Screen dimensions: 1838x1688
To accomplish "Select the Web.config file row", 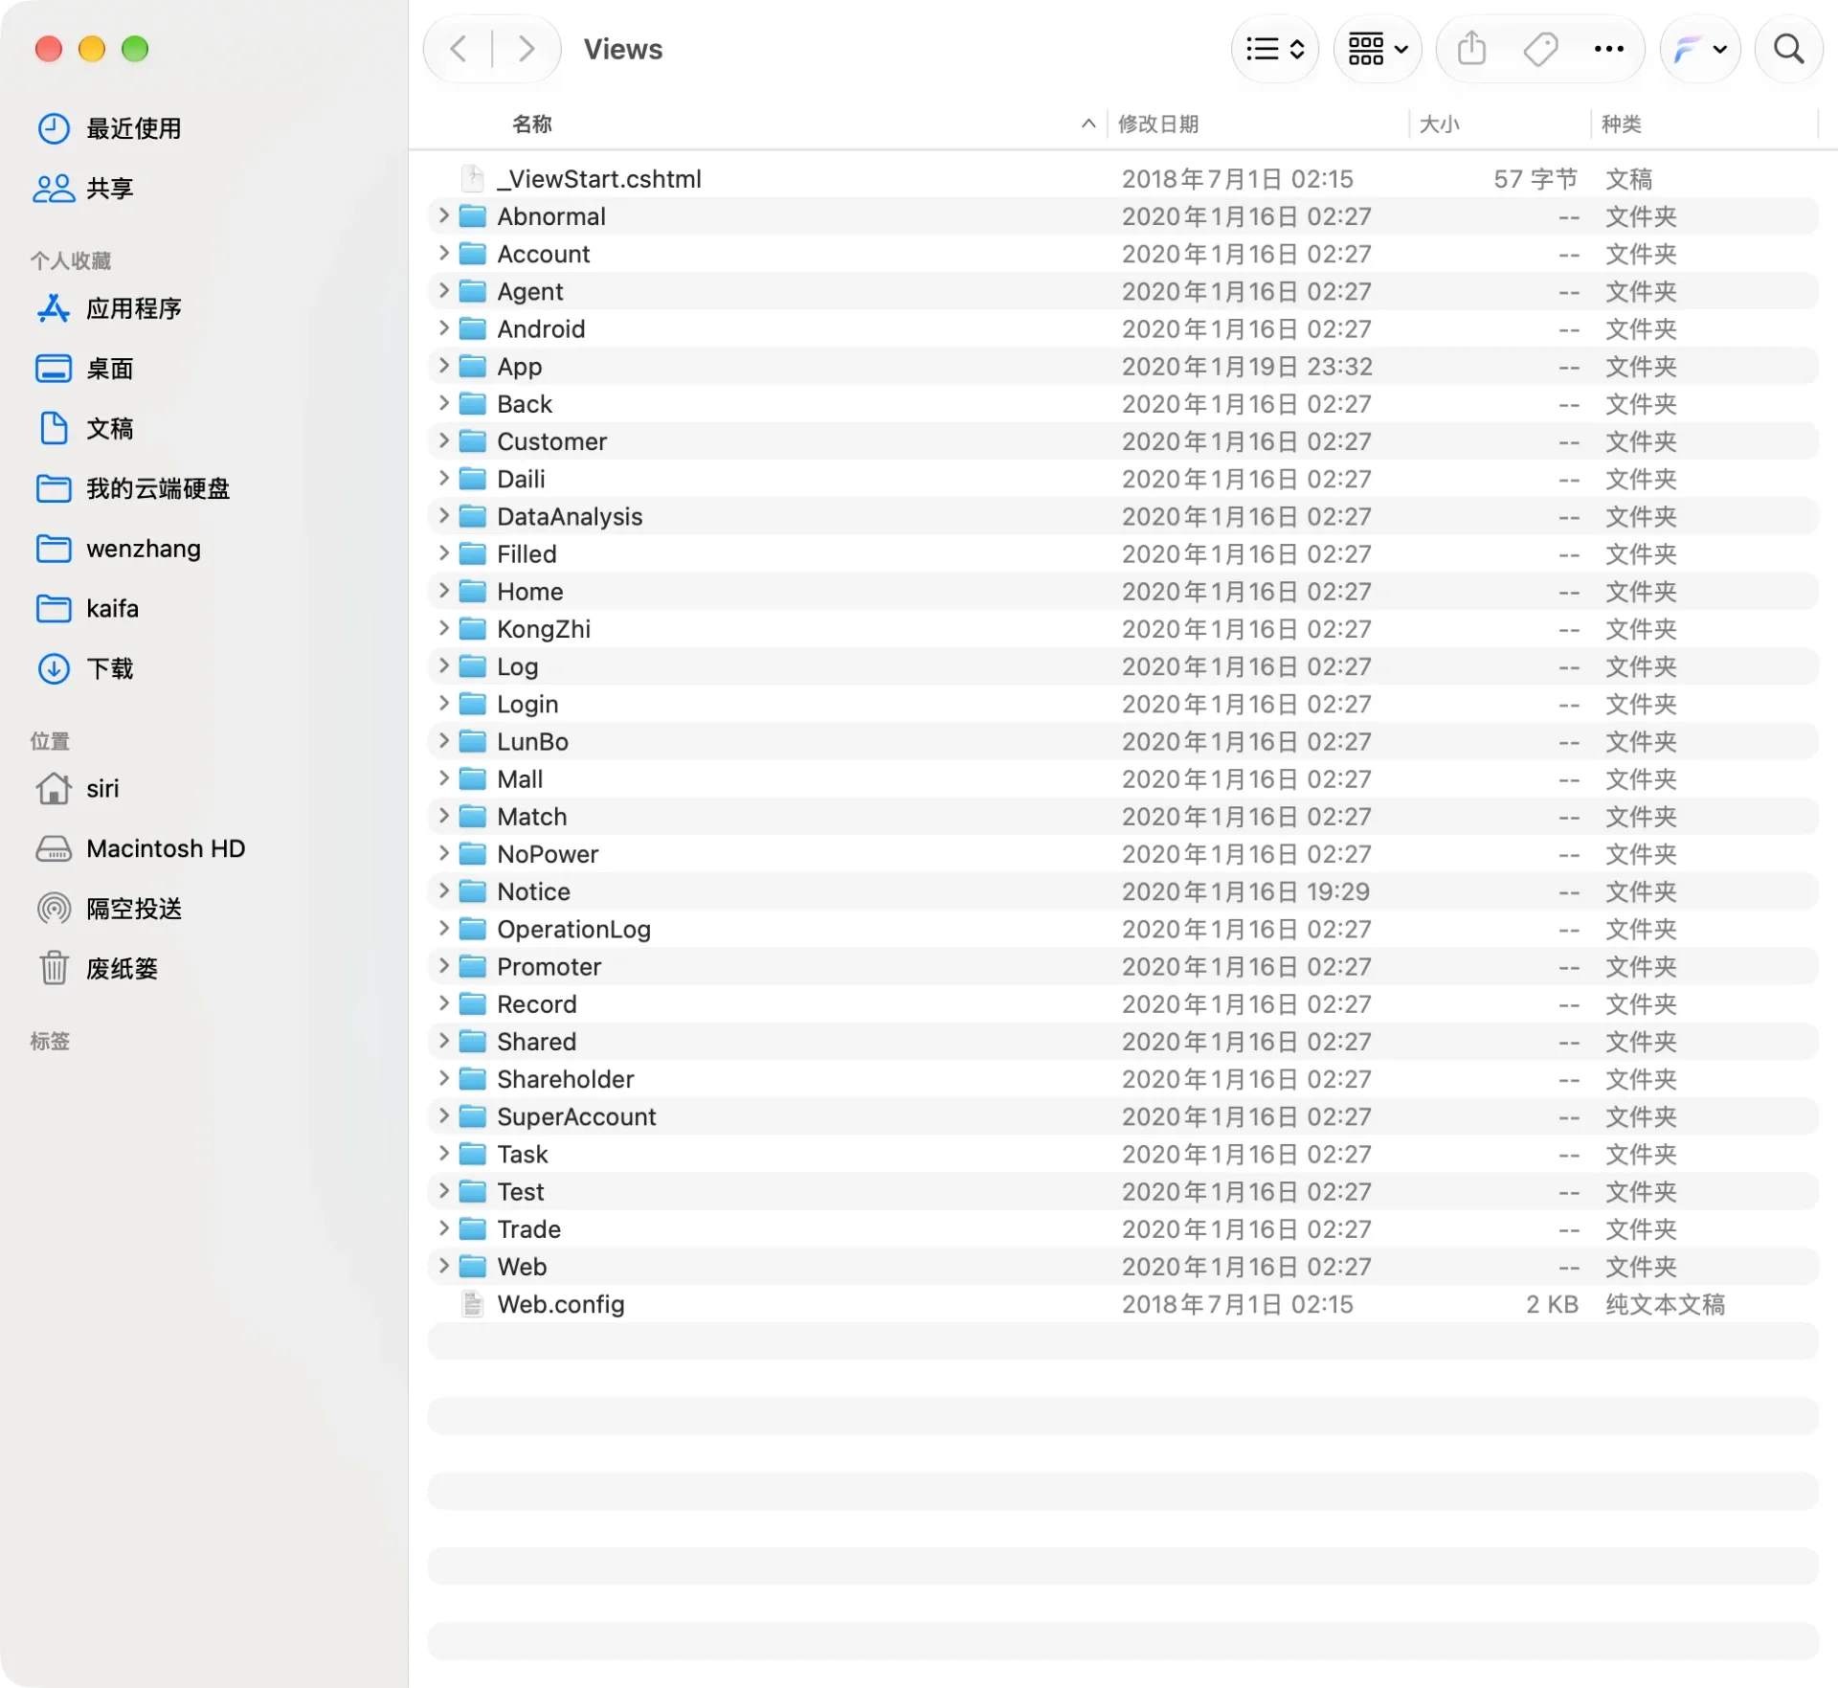I will pos(1122,1304).
